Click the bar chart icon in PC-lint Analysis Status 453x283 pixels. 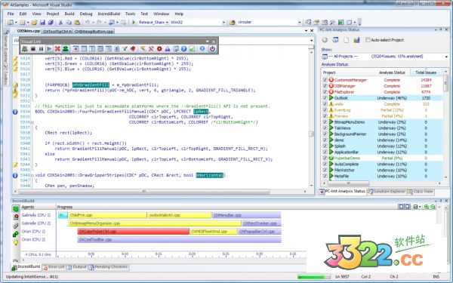[357, 40]
